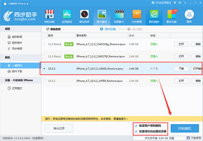This screenshot has height=141, width=203.
Task: Open the 刷机越狱 flash jailbreak icon
Action: [x=154, y=17]
